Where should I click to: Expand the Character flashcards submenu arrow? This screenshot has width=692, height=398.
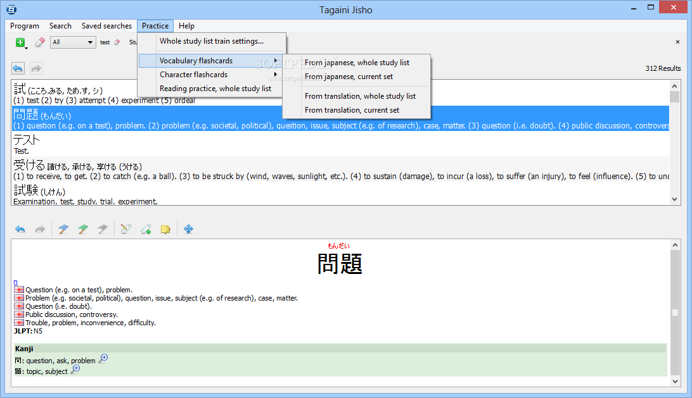point(276,75)
